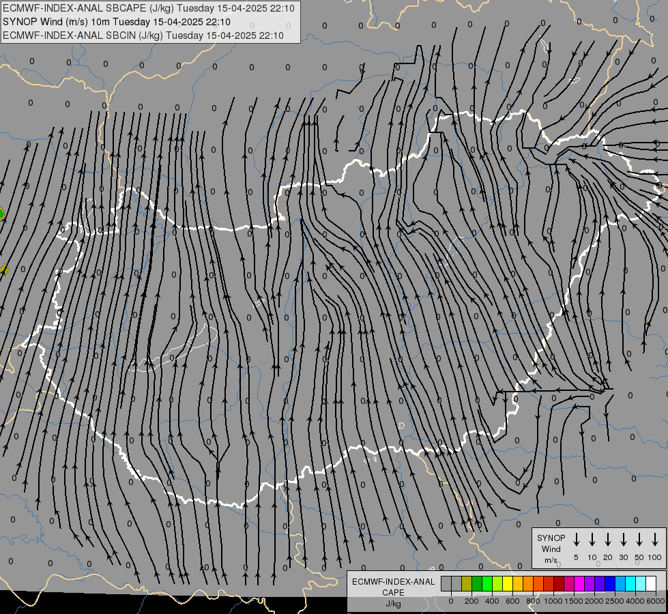Select the bright cyan CAPE legend swatch
This screenshot has width=668, height=614.
tap(630, 583)
